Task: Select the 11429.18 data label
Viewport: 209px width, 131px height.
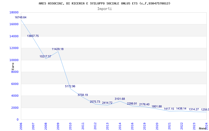Action: [57, 49]
